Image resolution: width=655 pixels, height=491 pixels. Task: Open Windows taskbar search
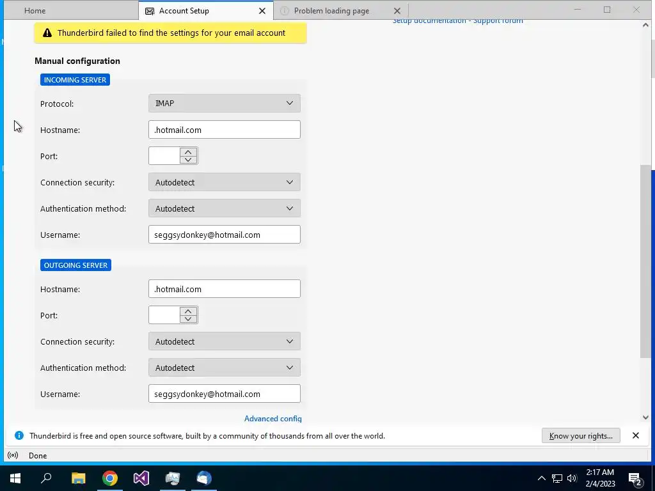coord(46,478)
